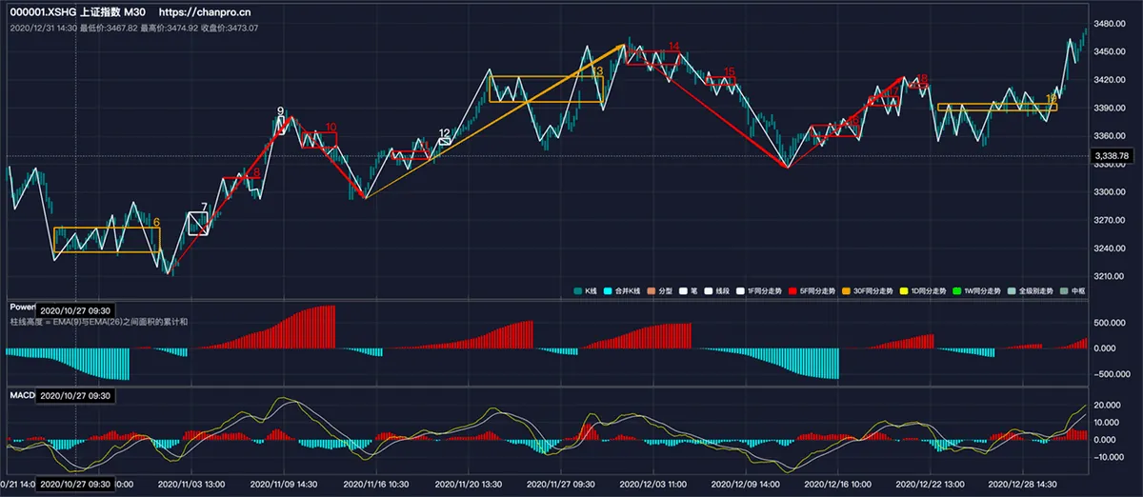This screenshot has width=1143, height=497.
Task: Click the red zone label 14
Action: point(673,46)
